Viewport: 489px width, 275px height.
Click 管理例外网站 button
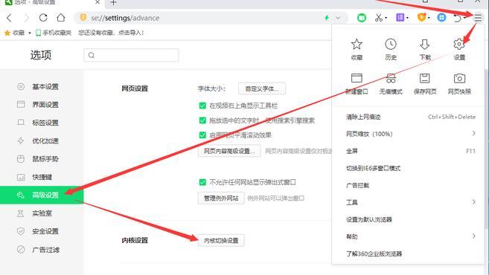221,198
